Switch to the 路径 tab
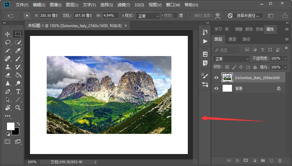This screenshot has height=166, width=292. click(246, 39)
